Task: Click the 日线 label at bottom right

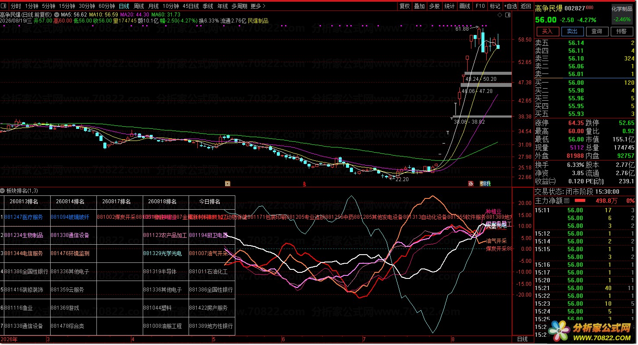Action: coord(523,339)
